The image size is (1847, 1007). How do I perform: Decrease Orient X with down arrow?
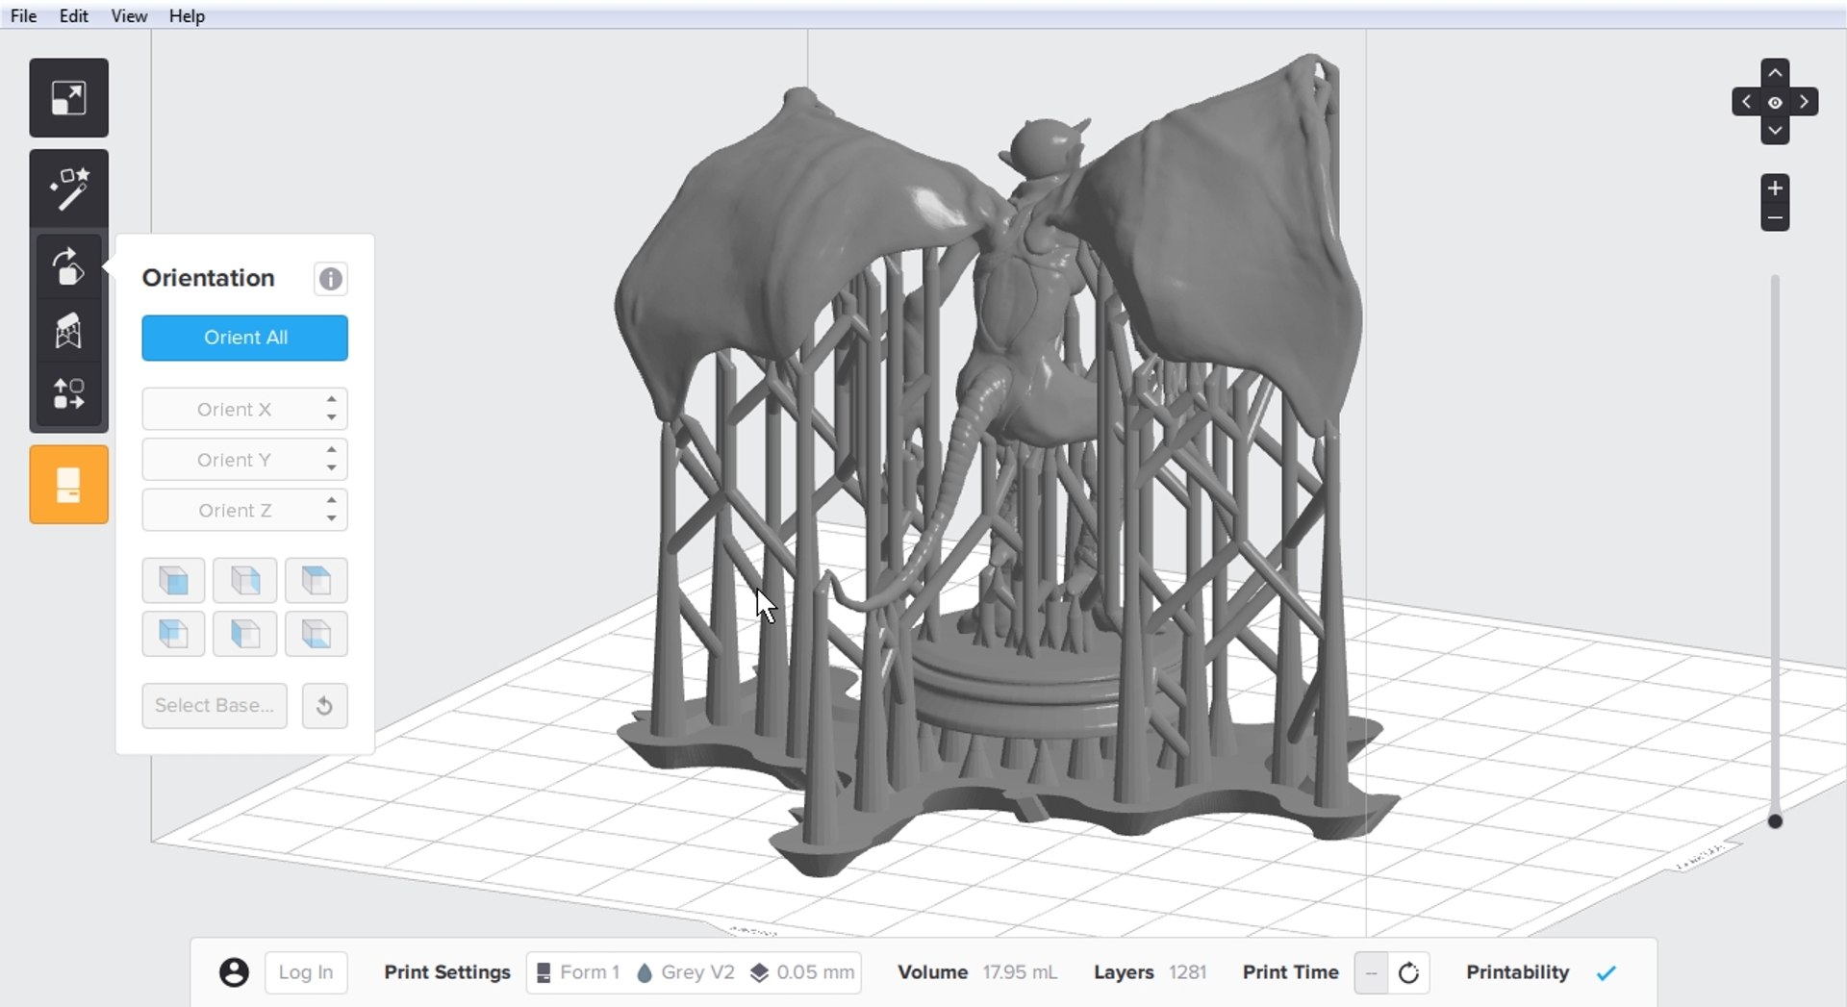(332, 417)
